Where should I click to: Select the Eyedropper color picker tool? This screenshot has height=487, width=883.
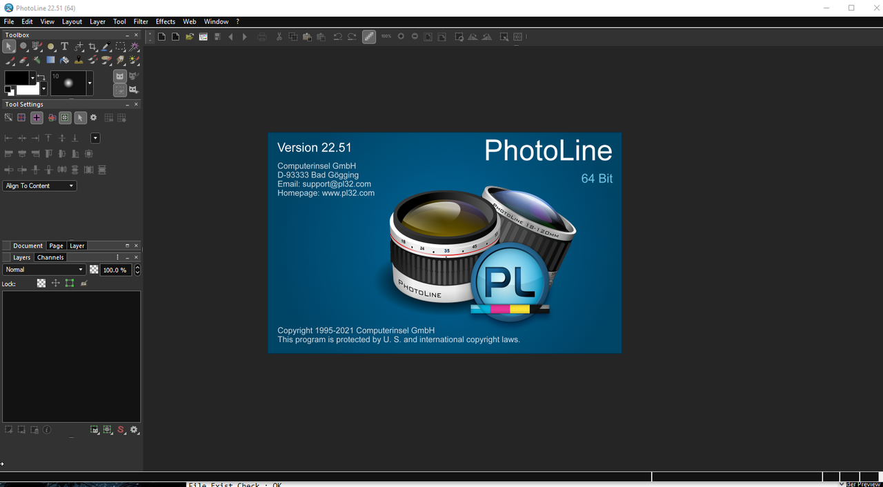[106, 46]
